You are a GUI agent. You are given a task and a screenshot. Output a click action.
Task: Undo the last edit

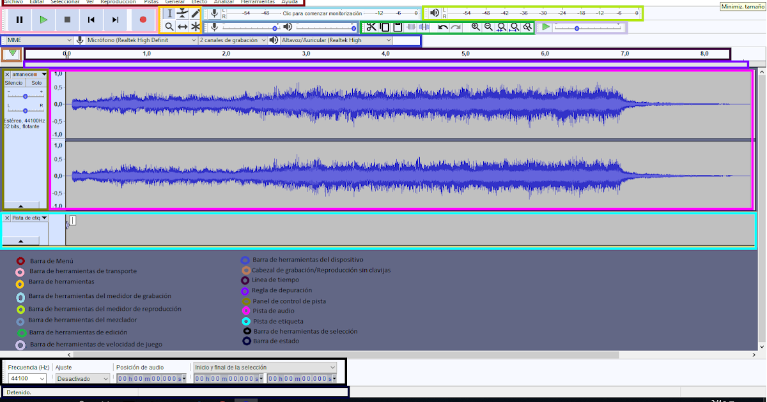442,27
